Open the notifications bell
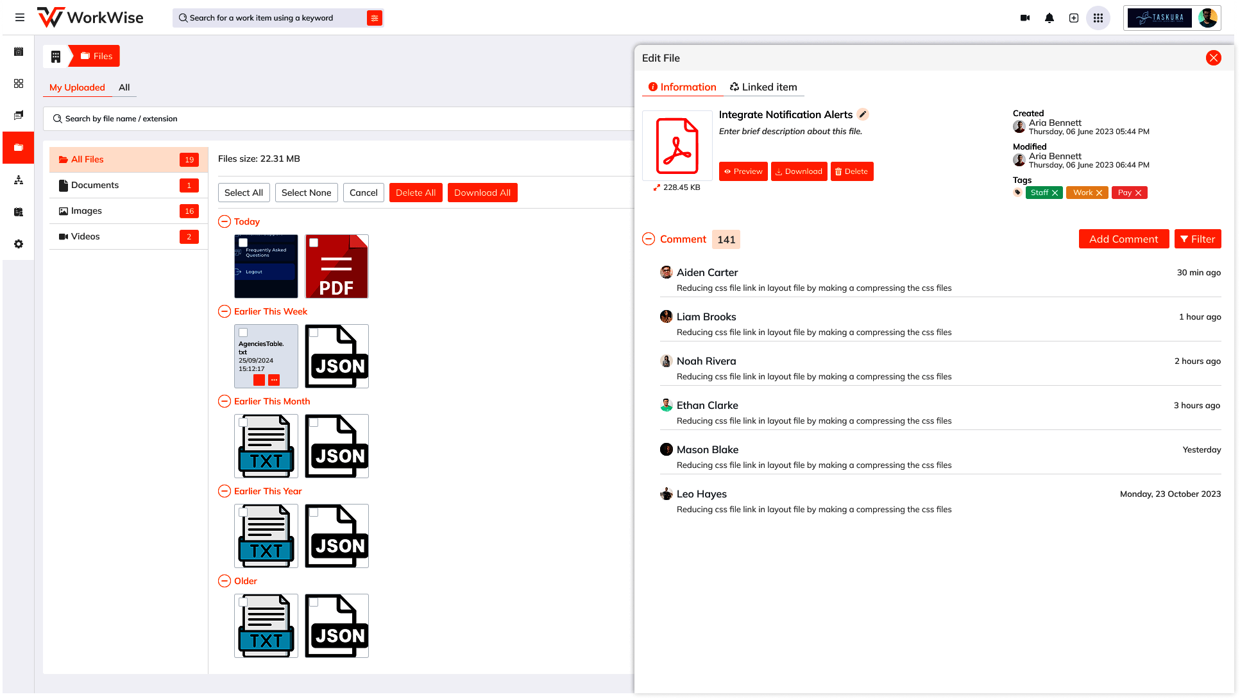This screenshot has height=699, width=1240. 1049,18
